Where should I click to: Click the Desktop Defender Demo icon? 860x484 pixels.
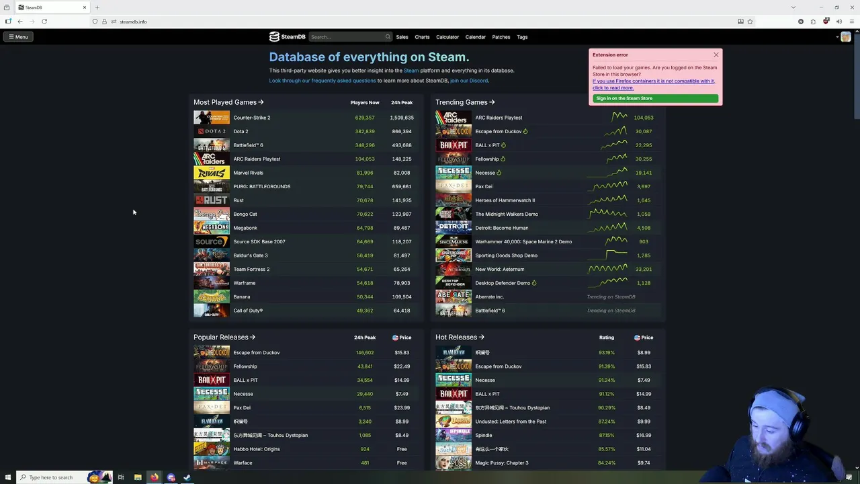[454, 283]
